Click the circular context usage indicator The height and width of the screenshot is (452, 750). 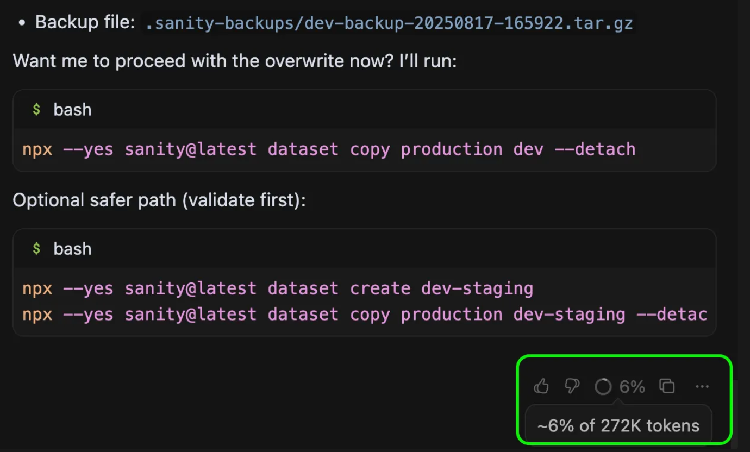(x=603, y=387)
